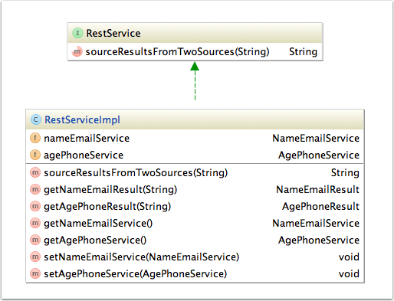Select setNameEmailService(NameEmailService) method
Image resolution: width=394 pixels, height=301 pixels.
(142, 257)
